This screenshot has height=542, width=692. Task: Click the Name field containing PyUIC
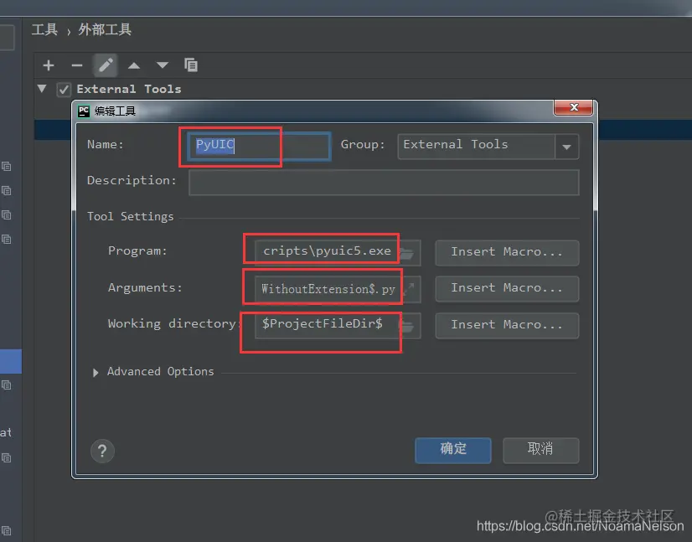[259, 146]
